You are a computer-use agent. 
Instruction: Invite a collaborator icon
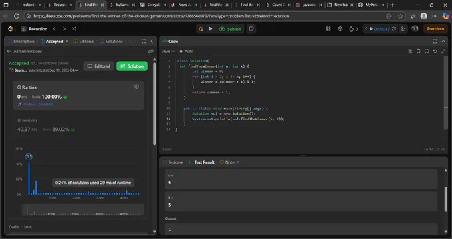[x=403, y=29]
